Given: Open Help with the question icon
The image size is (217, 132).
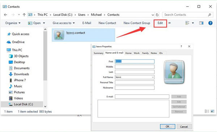Looking at the screenshot, I should [210, 23].
